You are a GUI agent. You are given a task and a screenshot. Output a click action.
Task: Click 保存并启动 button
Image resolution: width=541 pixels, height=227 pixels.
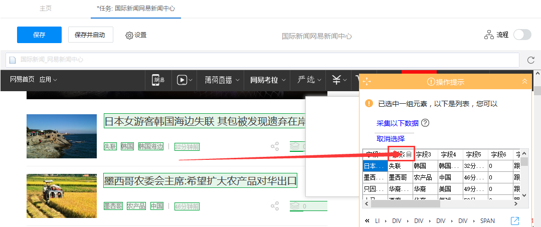[91, 35]
